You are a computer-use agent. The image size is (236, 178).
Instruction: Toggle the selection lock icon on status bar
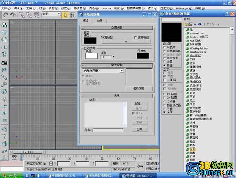tap(45, 164)
